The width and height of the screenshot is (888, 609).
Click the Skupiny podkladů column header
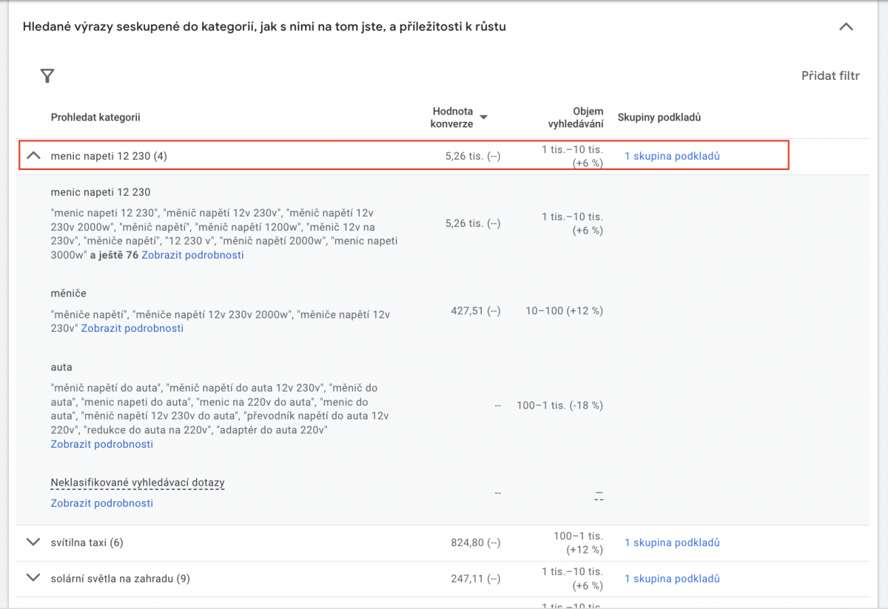coord(659,118)
